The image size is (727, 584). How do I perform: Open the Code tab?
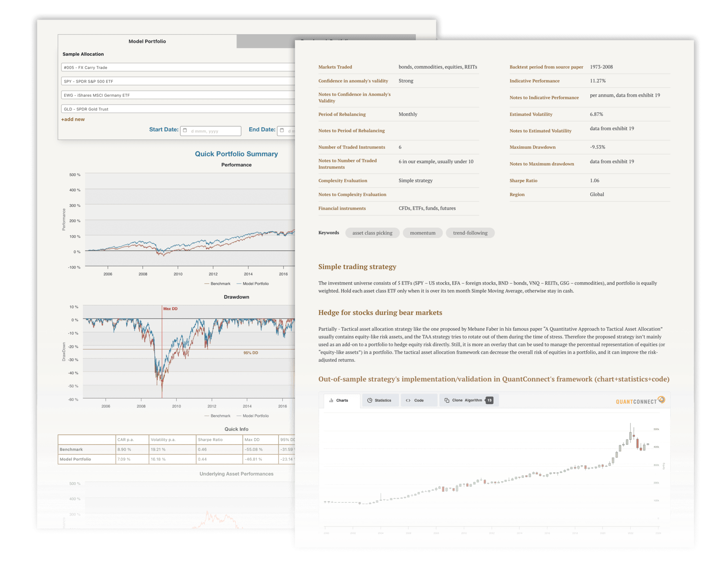pos(419,400)
